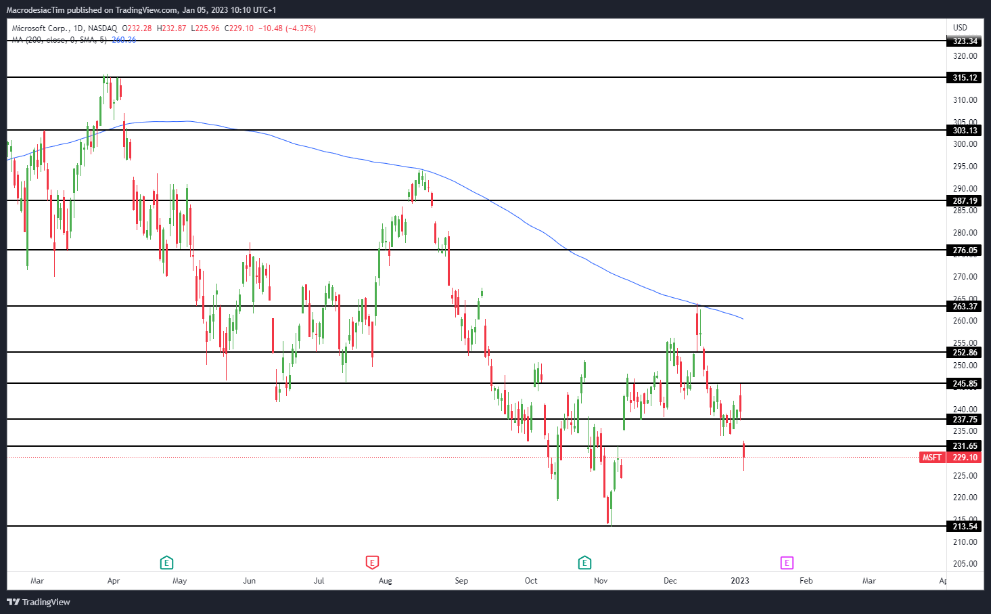Click the Sep label on time axis
Viewport: 991px width, 614px height.
point(461,581)
